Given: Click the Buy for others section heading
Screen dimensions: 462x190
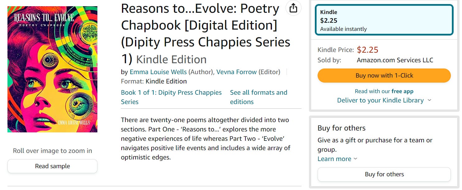Looking at the screenshot, I should 342,128.
